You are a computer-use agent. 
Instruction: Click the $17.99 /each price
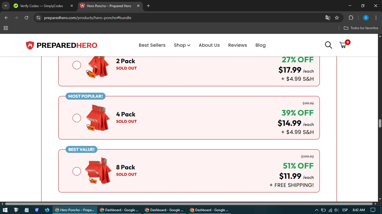pos(296,70)
